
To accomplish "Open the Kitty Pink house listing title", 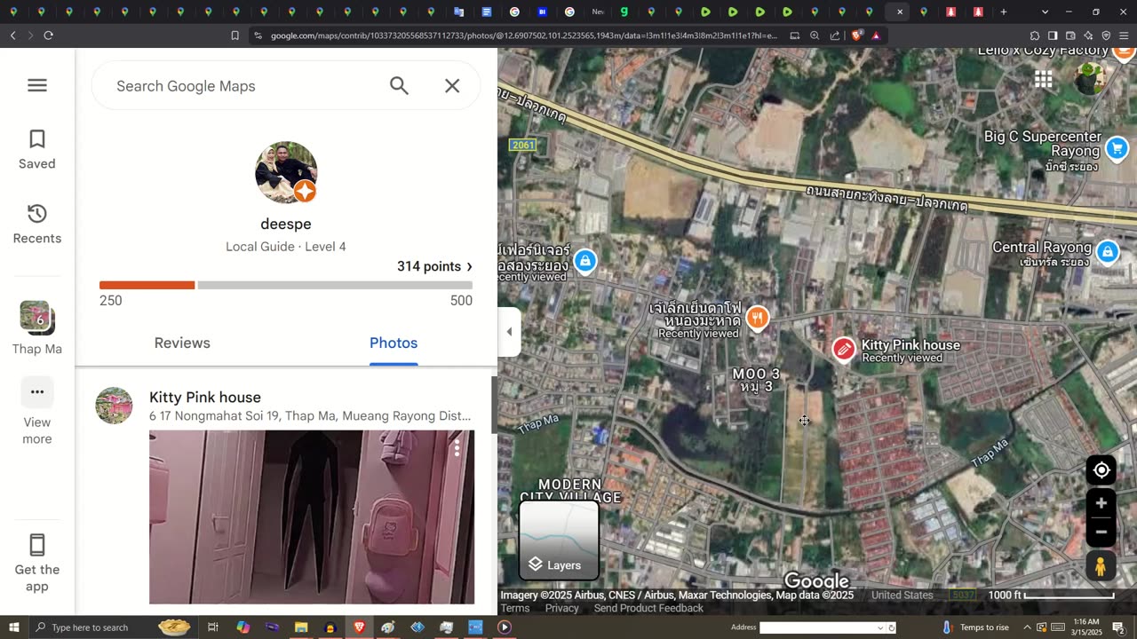I will (x=205, y=397).
